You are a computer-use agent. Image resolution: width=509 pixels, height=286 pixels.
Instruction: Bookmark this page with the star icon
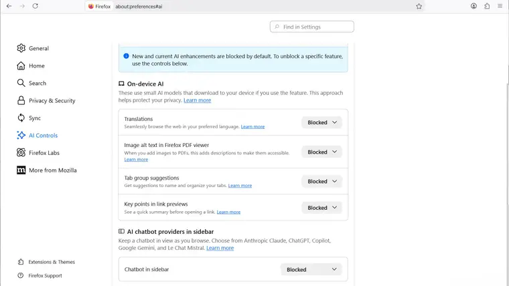click(419, 6)
